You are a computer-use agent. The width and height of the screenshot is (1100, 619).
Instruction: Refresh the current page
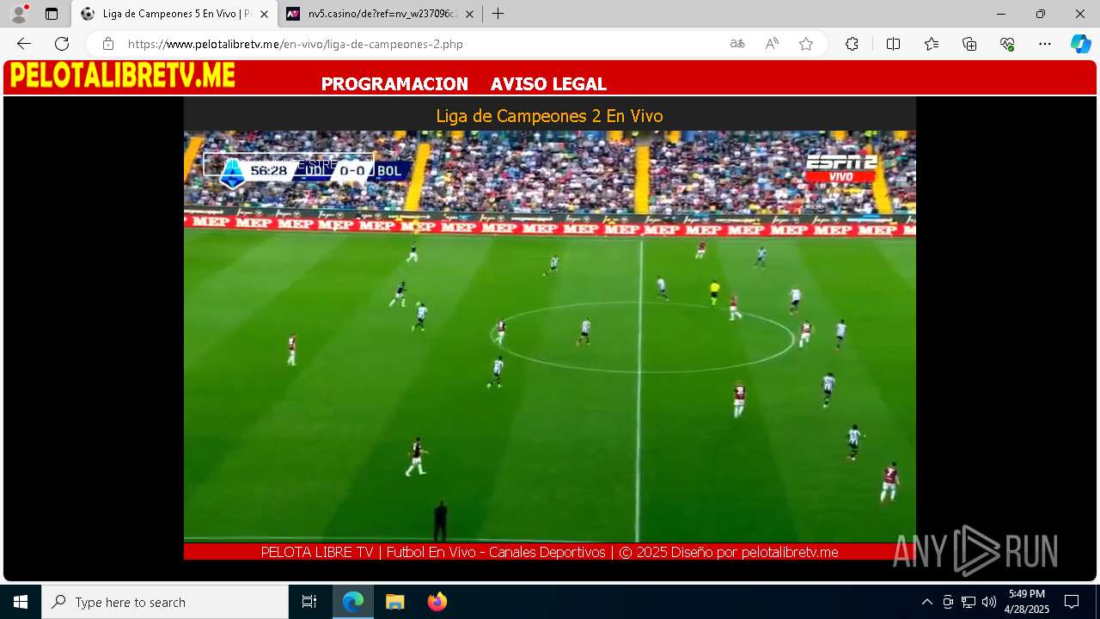pyautogui.click(x=62, y=44)
